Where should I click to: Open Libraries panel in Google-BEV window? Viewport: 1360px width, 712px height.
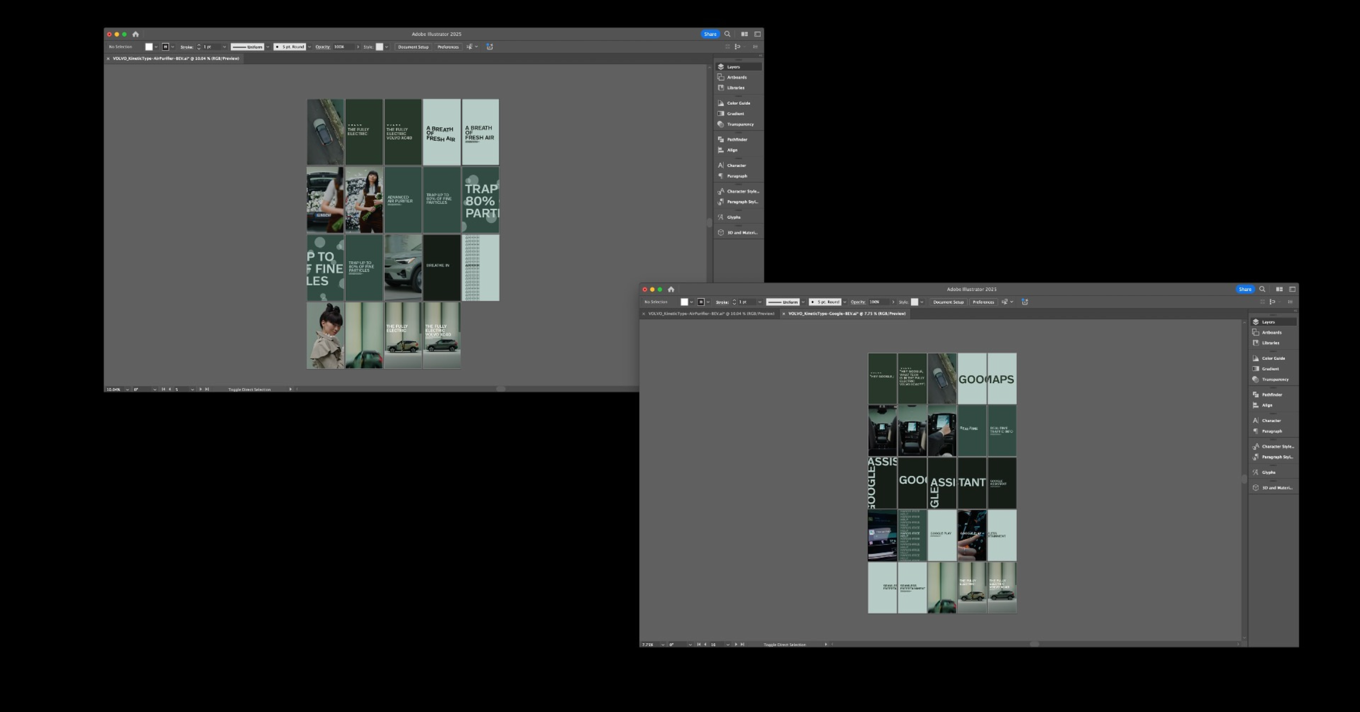(1272, 343)
